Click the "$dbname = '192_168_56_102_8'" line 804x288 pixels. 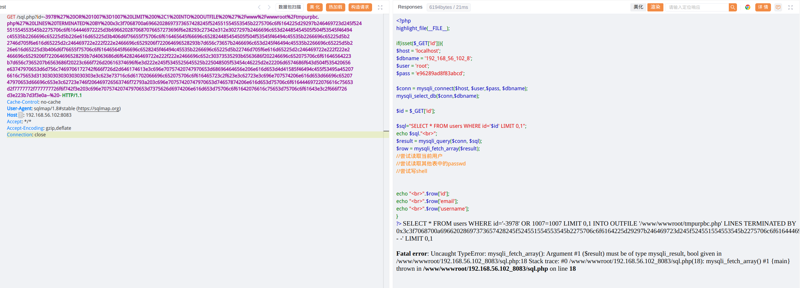point(434,59)
